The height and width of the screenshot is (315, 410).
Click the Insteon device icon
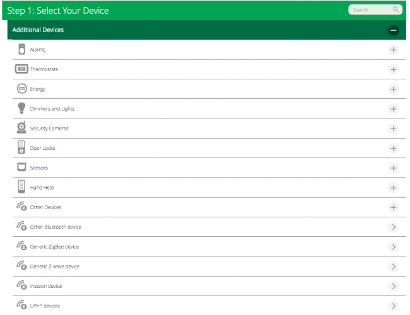click(x=21, y=285)
